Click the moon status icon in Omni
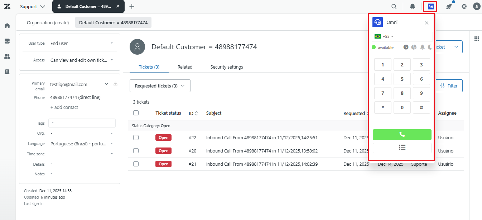The image size is (482, 220). pos(430,47)
